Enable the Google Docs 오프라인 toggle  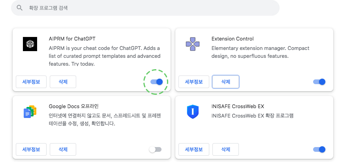click(x=155, y=149)
